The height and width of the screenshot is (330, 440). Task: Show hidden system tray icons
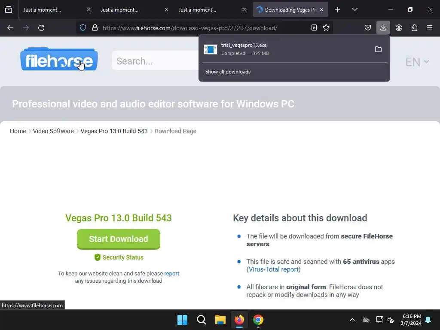click(352, 320)
